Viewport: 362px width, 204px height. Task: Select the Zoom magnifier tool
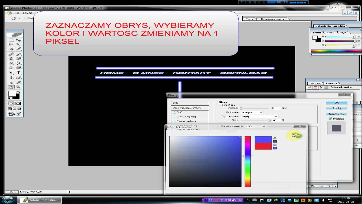[x=18, y=87]
